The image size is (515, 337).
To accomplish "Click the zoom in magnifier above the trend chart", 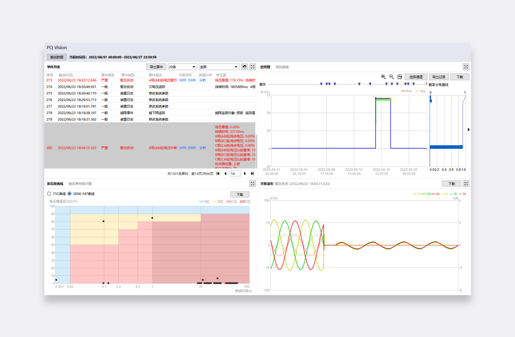I will (383, 77).
